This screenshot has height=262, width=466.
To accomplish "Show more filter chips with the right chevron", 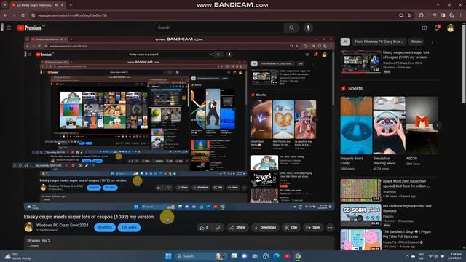I will 432,42.
